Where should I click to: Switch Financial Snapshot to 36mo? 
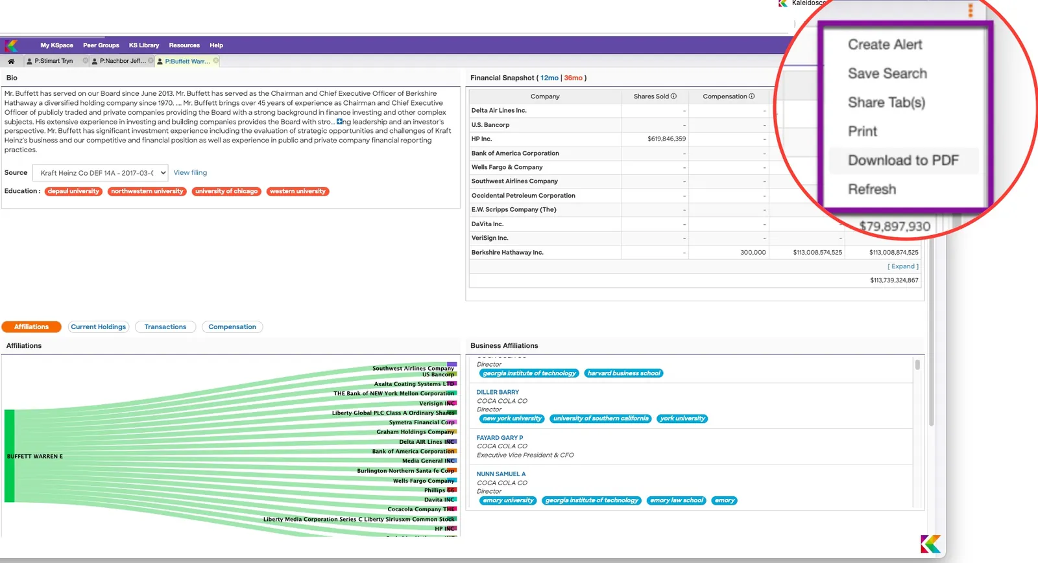point(573,78)
